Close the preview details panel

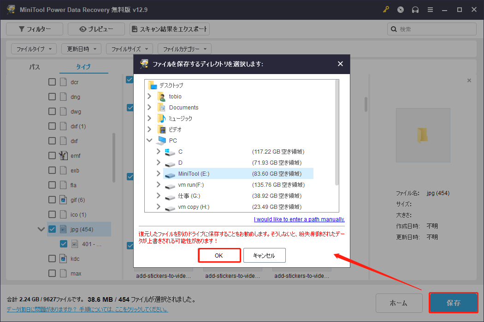469,80
